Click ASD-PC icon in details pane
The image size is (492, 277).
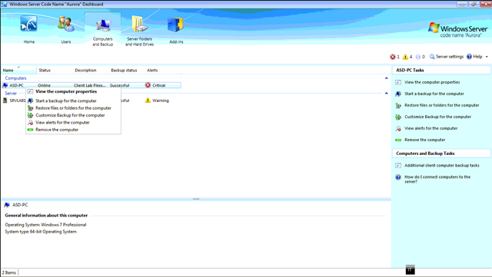point(7,205)
